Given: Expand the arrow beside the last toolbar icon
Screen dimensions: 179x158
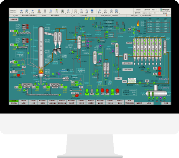Looking at the screenshot, I should coord(119,13).
